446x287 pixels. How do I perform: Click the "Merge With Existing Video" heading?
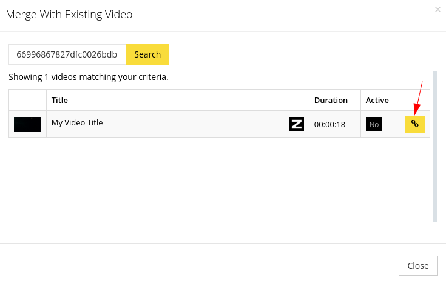pyautogui.click(x=69, y=15)
